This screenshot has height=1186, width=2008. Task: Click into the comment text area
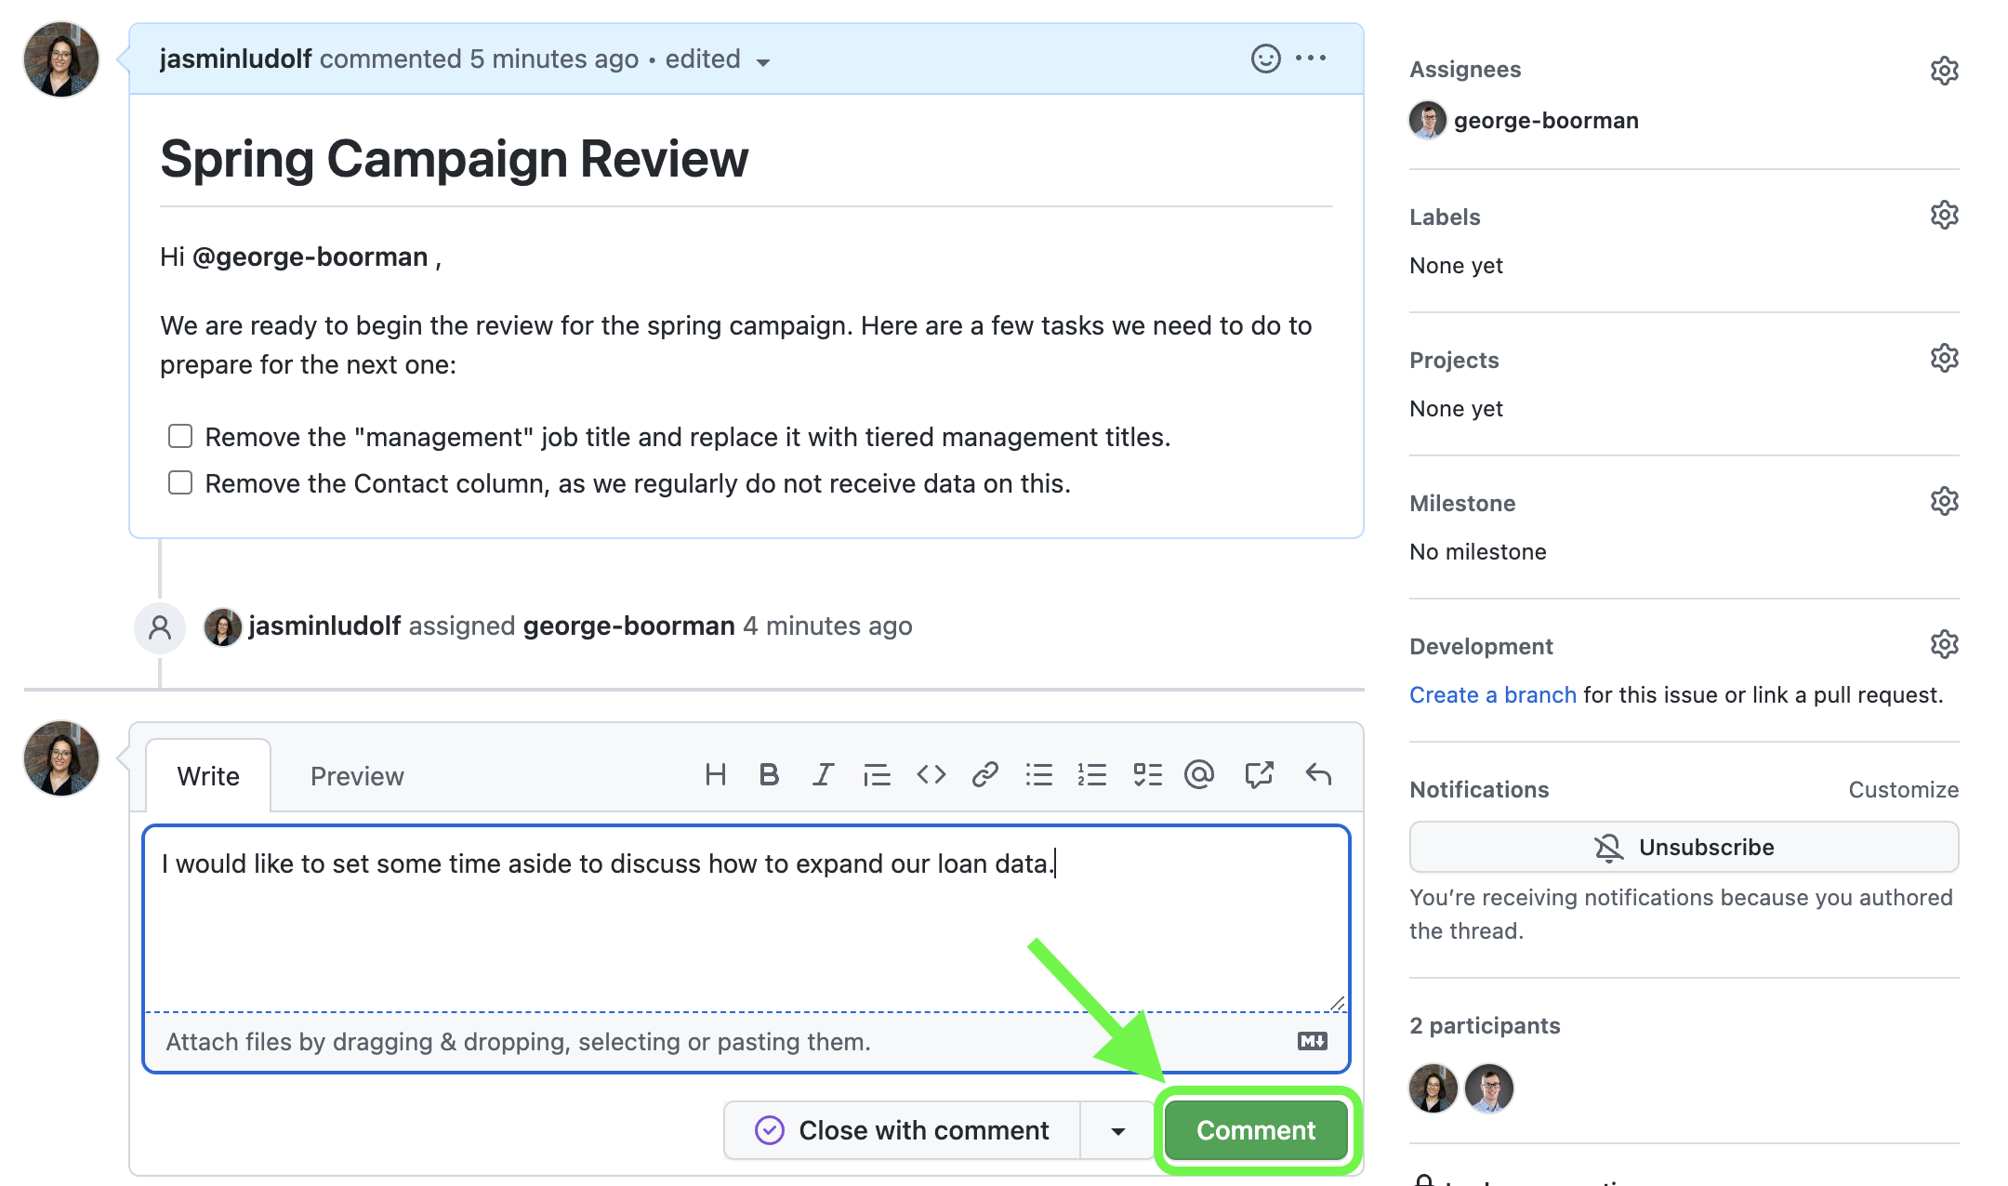coord(744,929)
